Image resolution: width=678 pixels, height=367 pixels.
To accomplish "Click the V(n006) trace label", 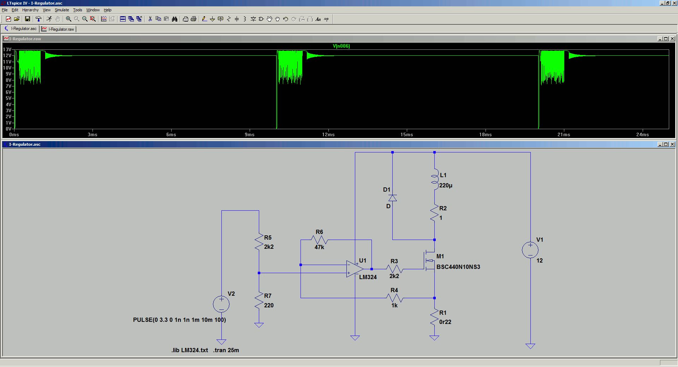I will point(341,46).
